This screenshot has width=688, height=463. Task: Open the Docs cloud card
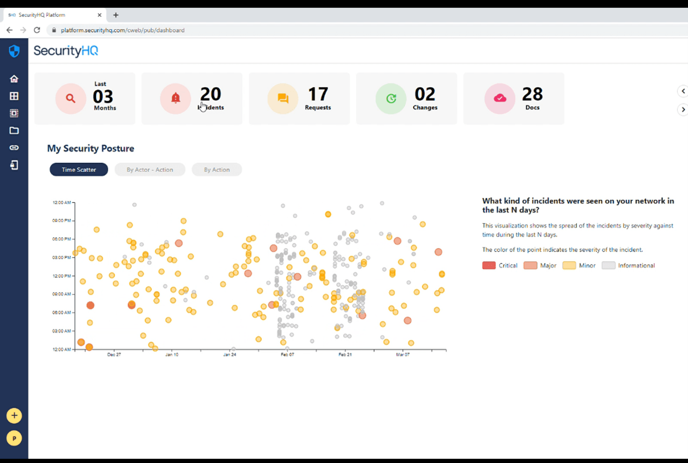[x=513, y=98]
